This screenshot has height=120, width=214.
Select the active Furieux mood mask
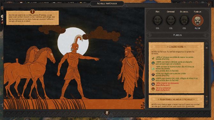[198, 20]
